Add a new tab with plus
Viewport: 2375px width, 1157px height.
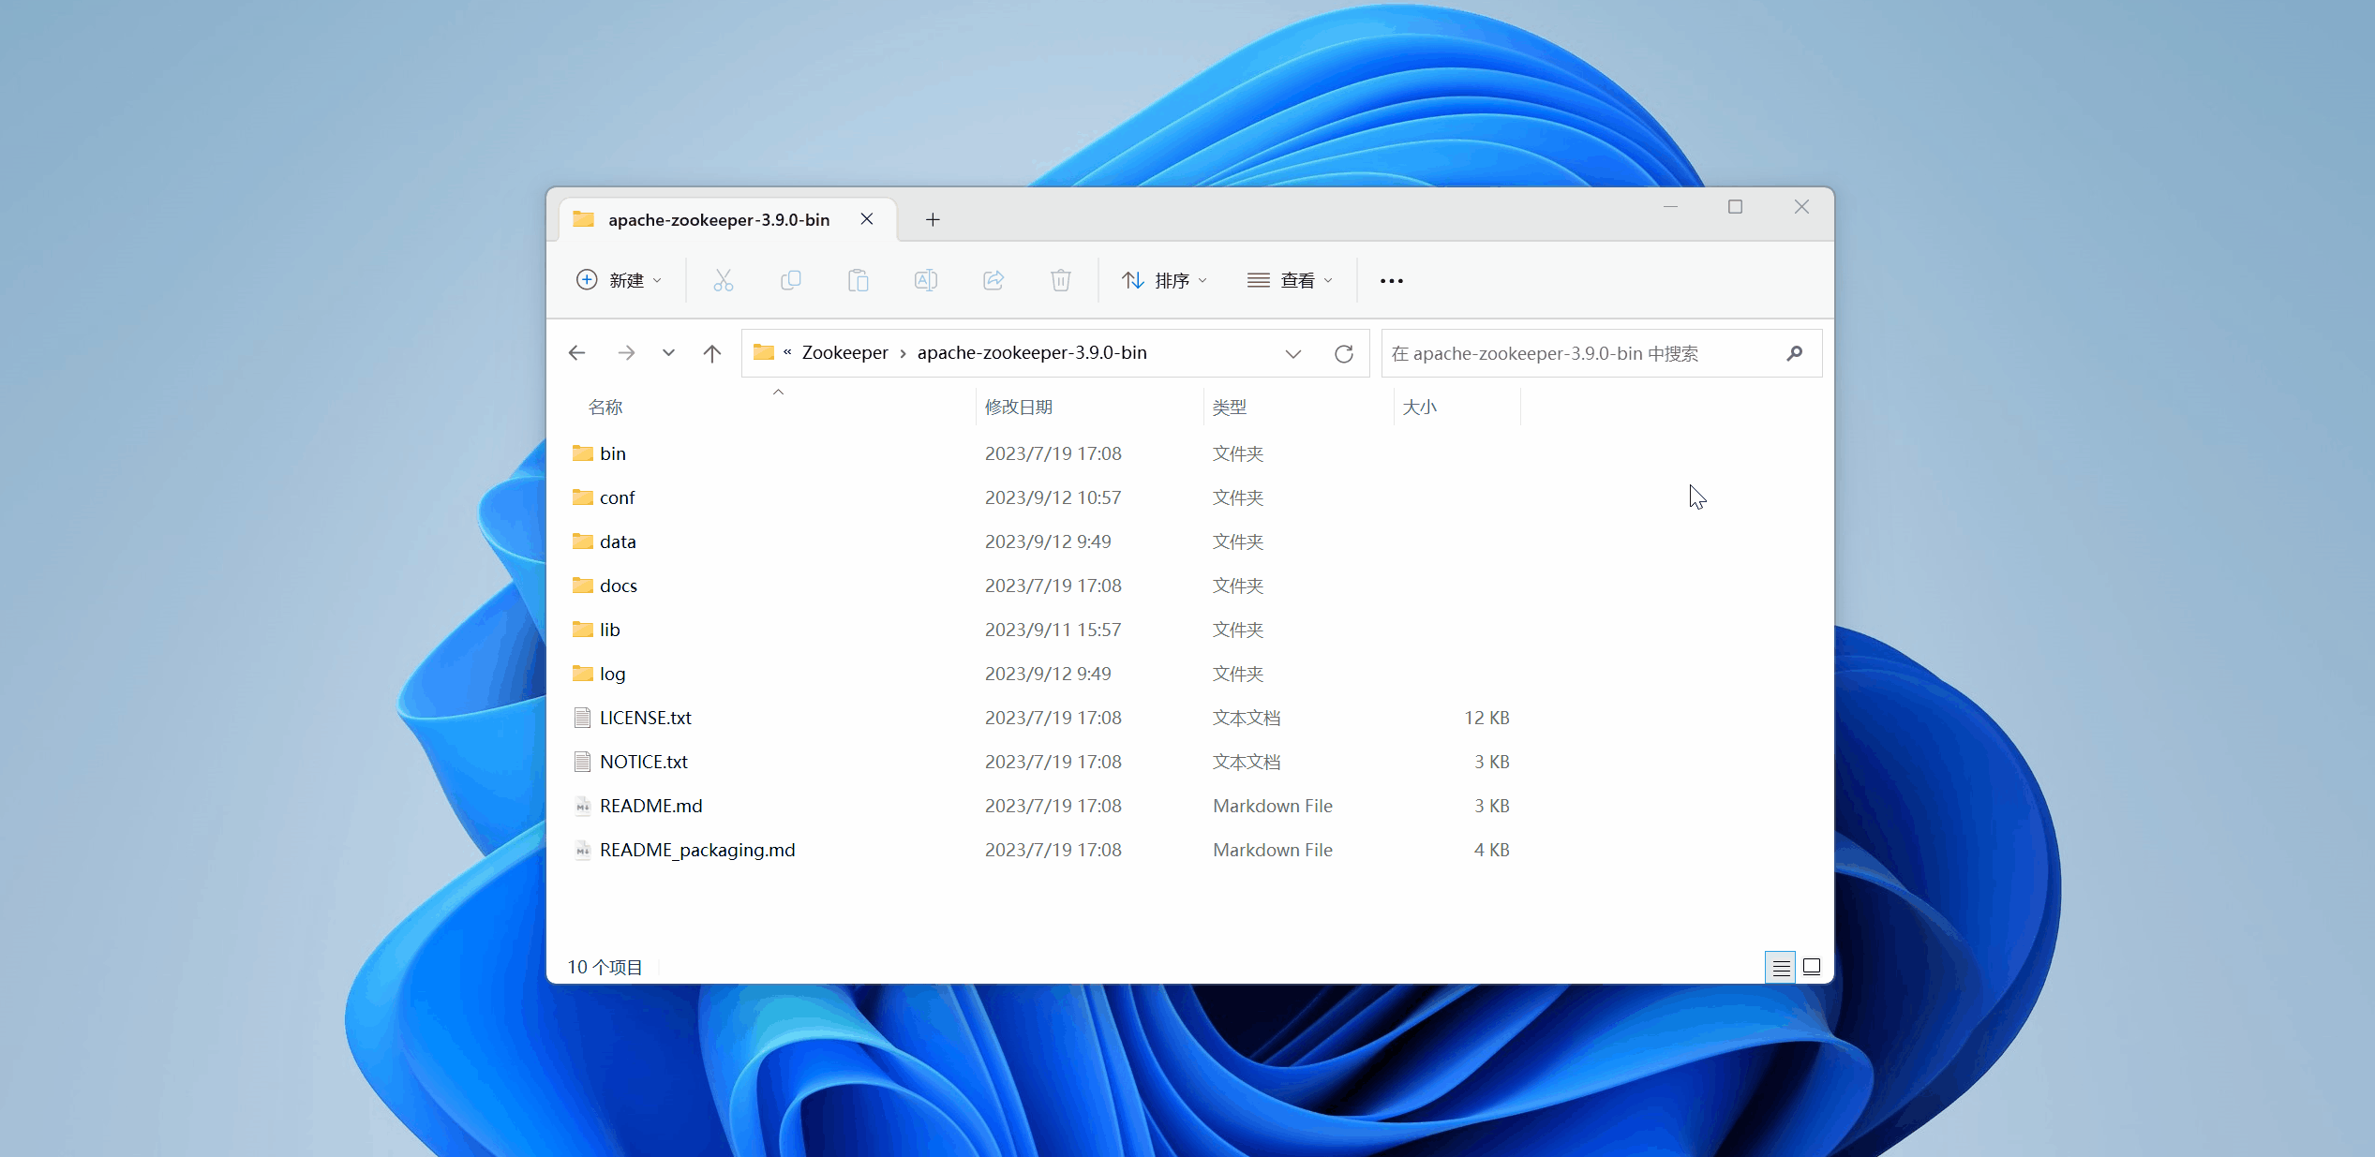[x=932, y=219]
